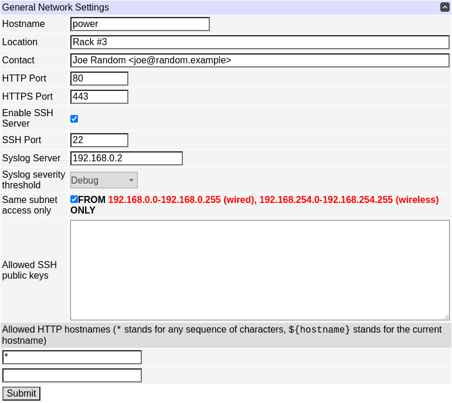Uncheck the Same subnet access only checkbox
The width and height of the screenshot is (452, 403).
(74, 199)
